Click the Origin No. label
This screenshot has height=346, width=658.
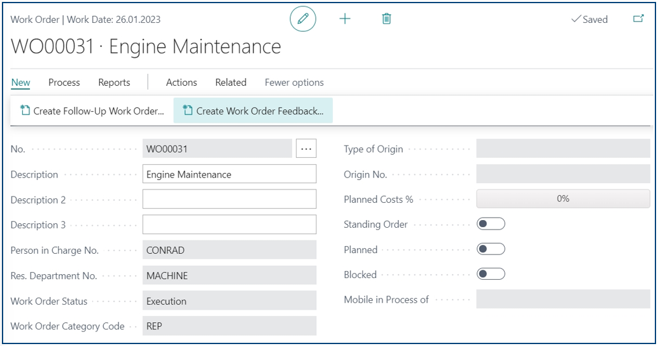tap(365, 174)
